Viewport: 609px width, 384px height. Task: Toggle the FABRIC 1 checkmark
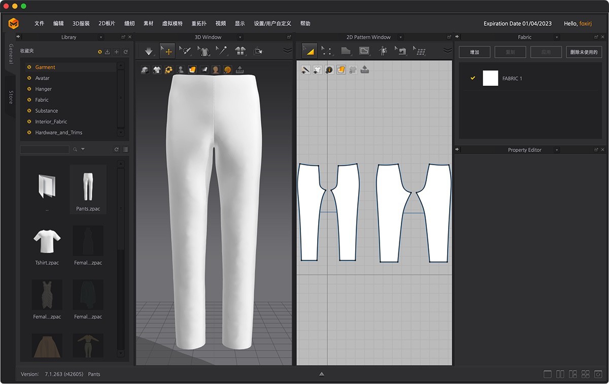[x=473, y=79]
